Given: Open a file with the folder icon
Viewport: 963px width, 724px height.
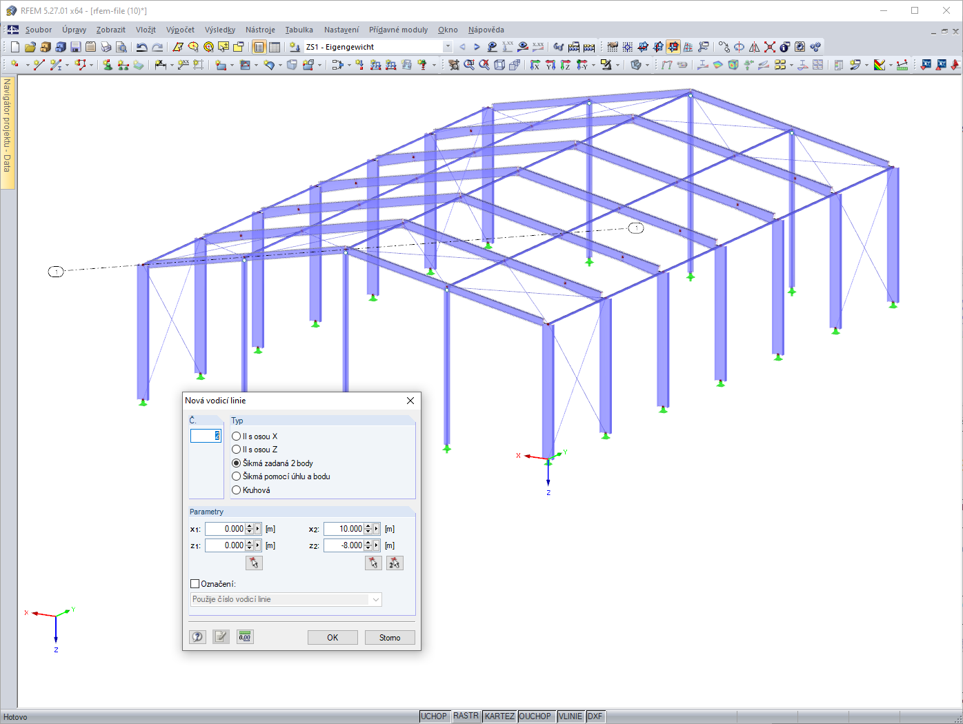Looking at the screenshot, I should point(30,47).
